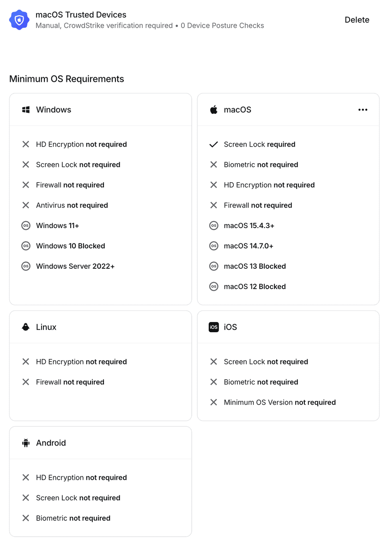
Task: Click the Android robot icon
Action: 26,443
